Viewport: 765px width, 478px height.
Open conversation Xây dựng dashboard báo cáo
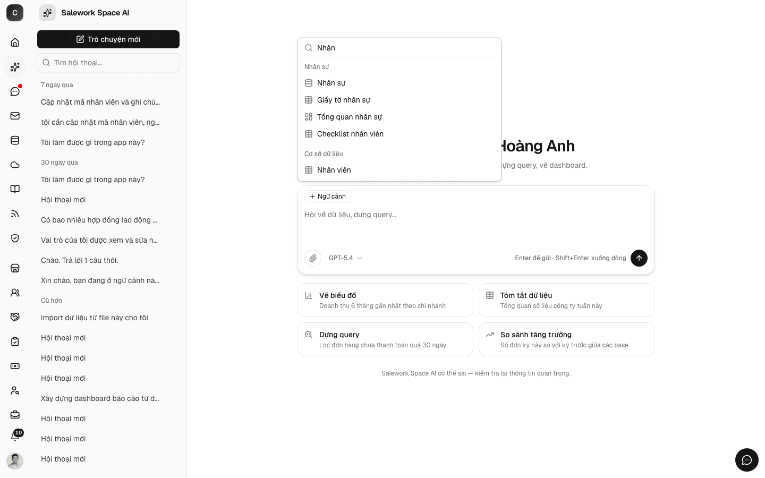[x=100, y=398]
